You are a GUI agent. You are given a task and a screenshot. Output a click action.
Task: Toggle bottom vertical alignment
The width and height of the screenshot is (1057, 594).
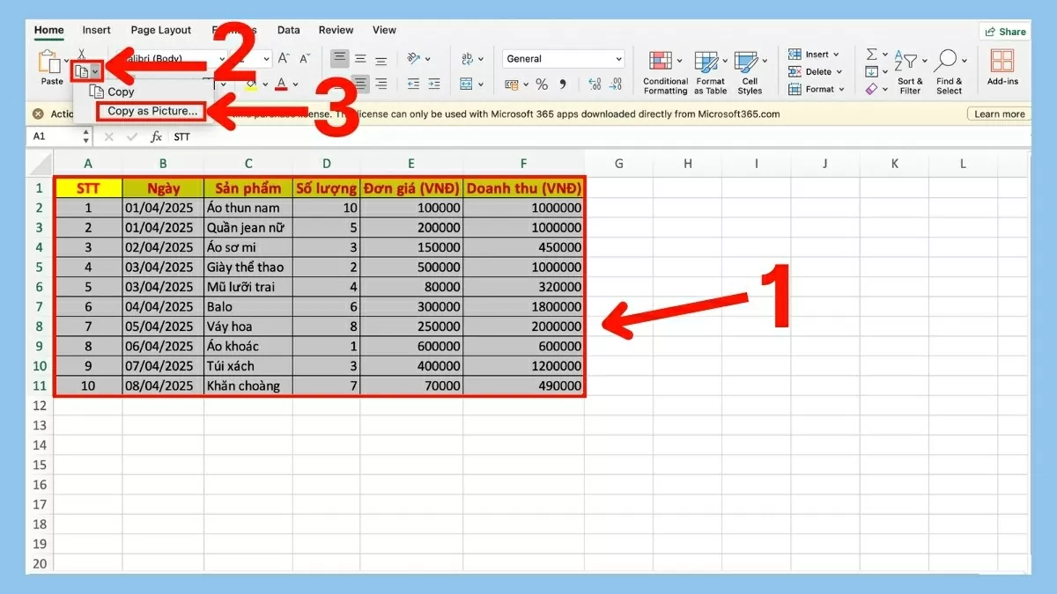click(x=381, y=59)
